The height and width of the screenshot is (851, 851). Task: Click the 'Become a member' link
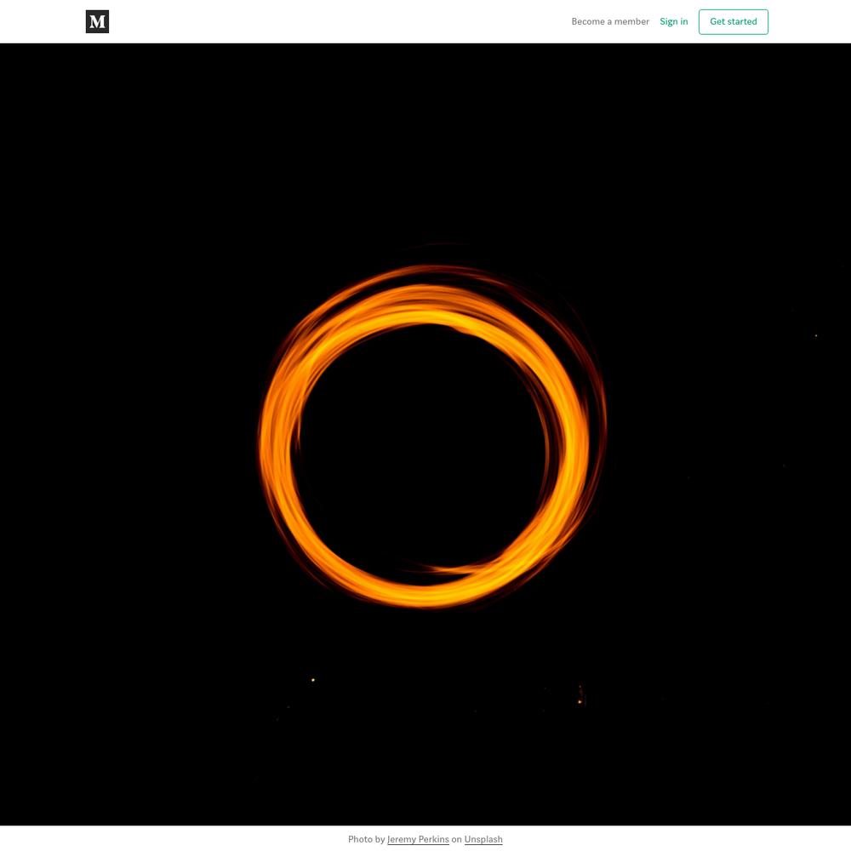610,22
